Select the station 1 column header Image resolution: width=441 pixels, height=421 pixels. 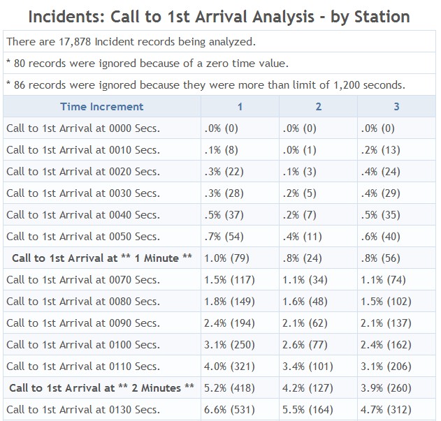pyautogui.click(x=240, y=107)
